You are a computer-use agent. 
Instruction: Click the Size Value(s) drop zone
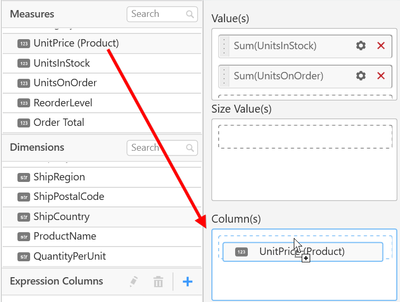click(305, 137)
